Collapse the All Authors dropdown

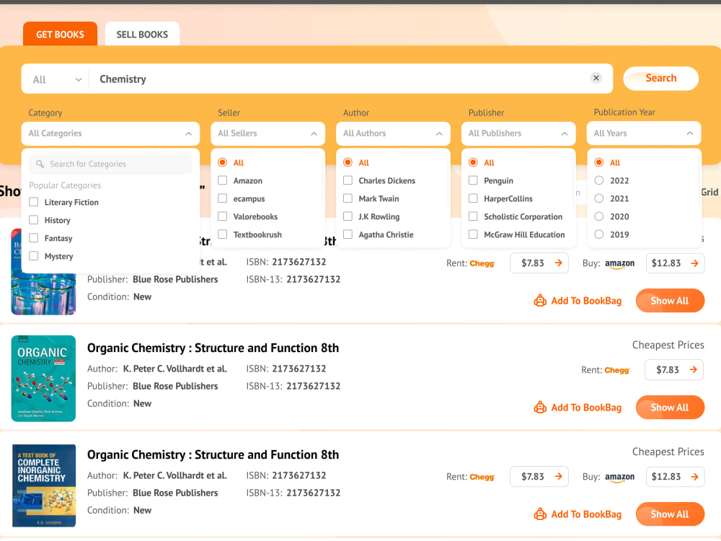[x=393, y=133]
